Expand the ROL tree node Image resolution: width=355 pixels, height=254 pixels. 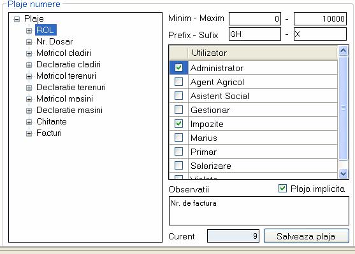coord(29,30)
